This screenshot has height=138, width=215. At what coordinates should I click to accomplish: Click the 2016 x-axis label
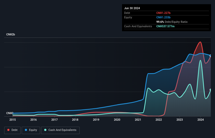pos(34,120)
